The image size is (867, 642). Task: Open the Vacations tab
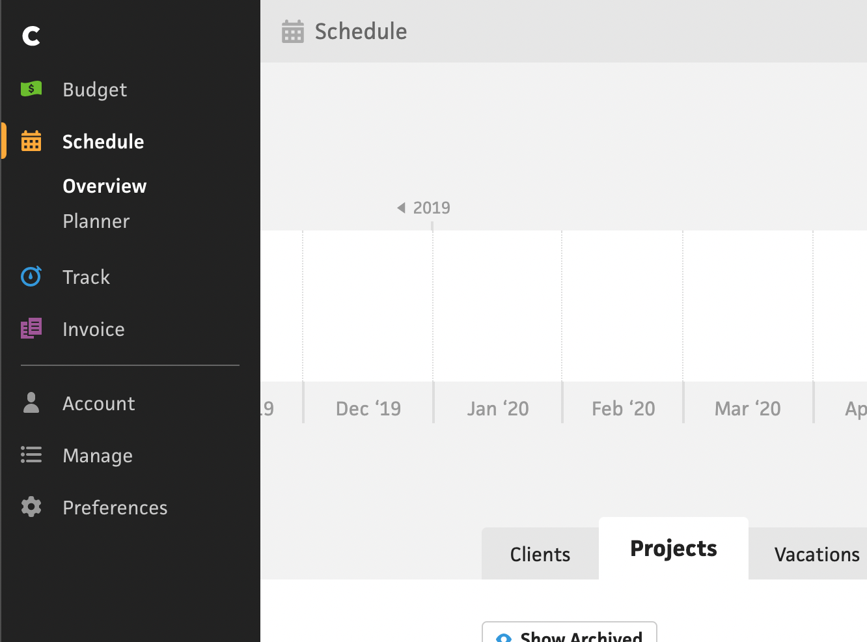[816, 554]
